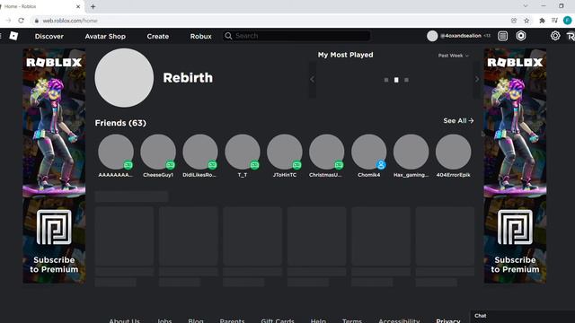Click the large Rebirth profile avatar

click(124, 78)
